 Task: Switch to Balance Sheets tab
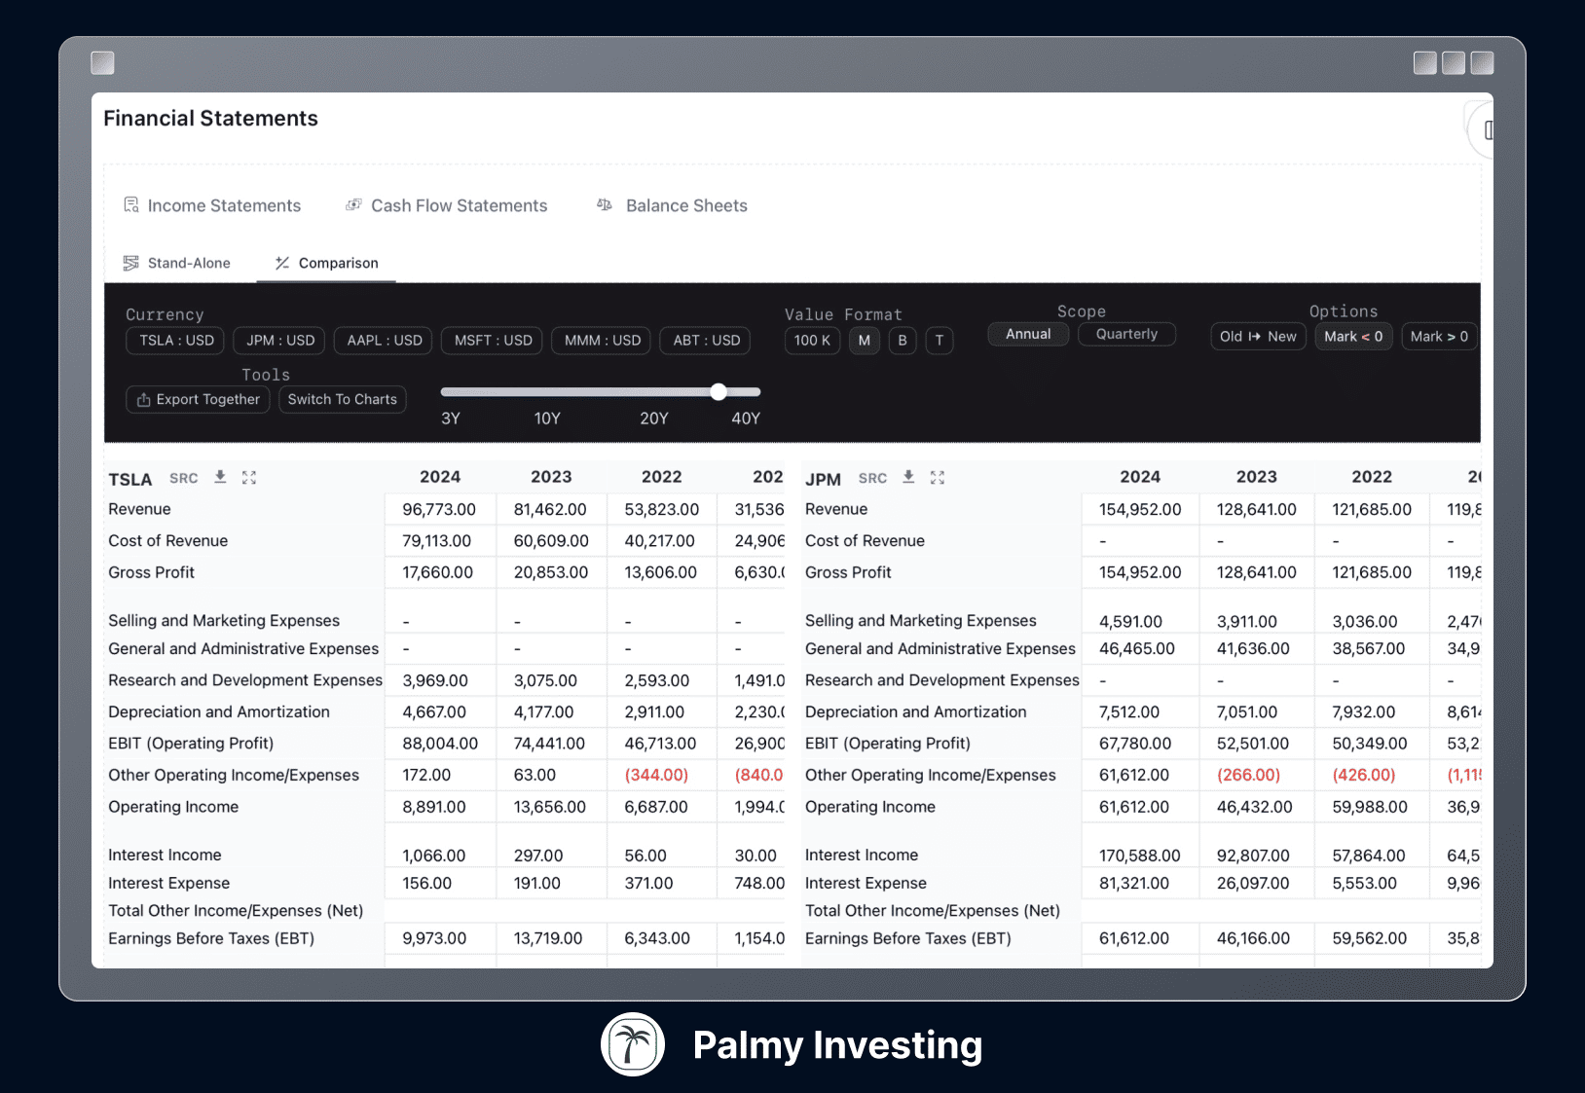672,205
